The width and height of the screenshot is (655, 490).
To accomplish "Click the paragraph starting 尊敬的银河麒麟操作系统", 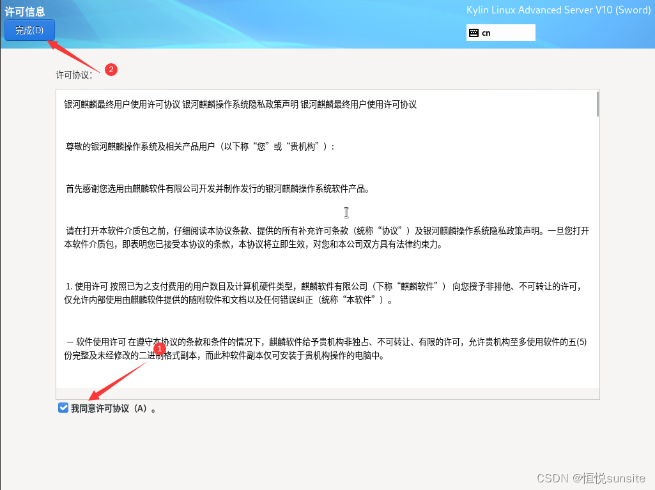I will 200,147.
